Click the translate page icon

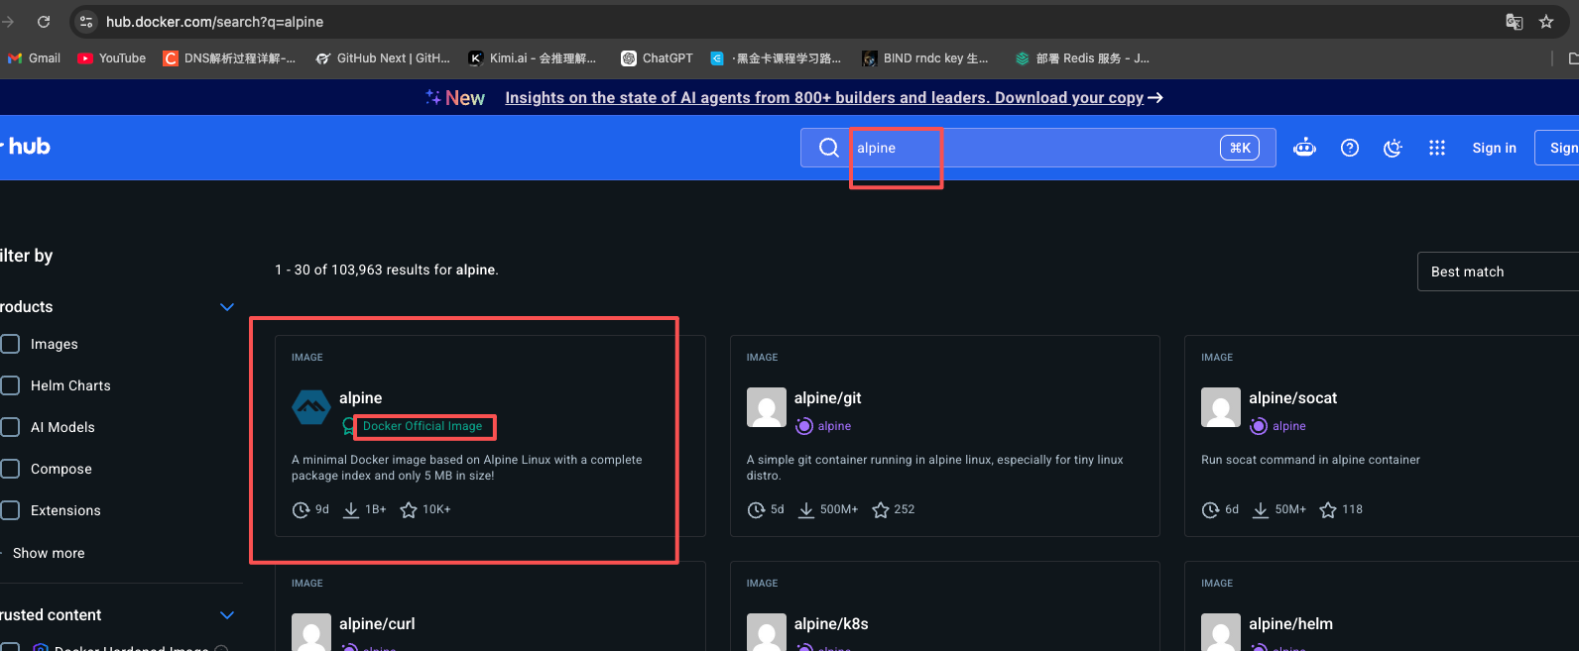[1514, 22]
